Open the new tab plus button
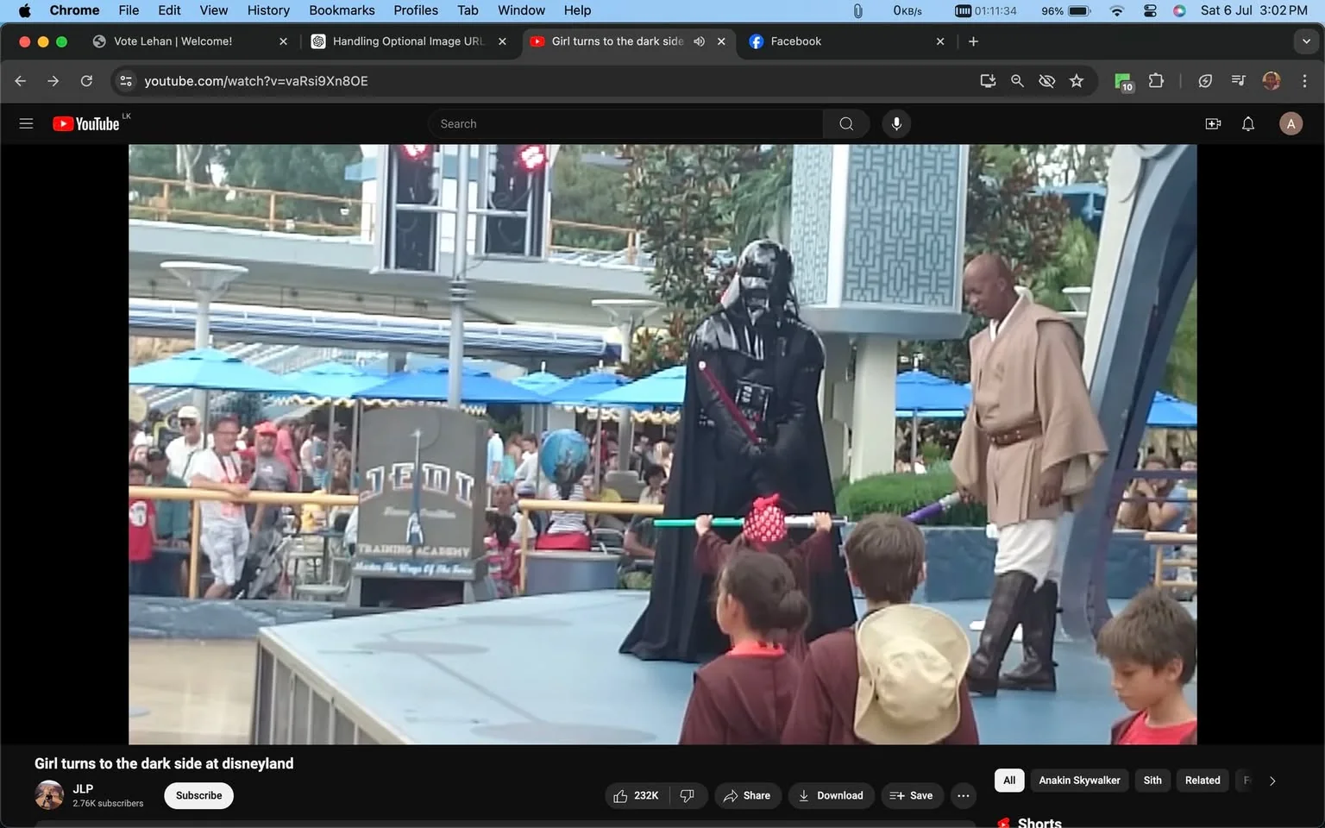This screenshot has width=1325, height=828. [x=973, y=41]
